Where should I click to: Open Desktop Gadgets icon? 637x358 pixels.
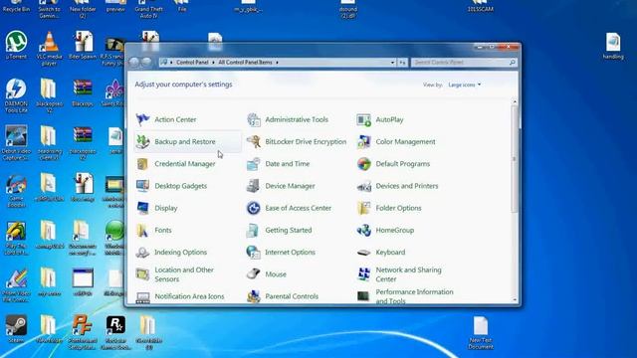(142, 186)
